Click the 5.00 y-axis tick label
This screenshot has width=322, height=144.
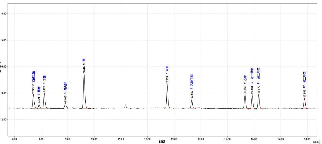[4, 40]
